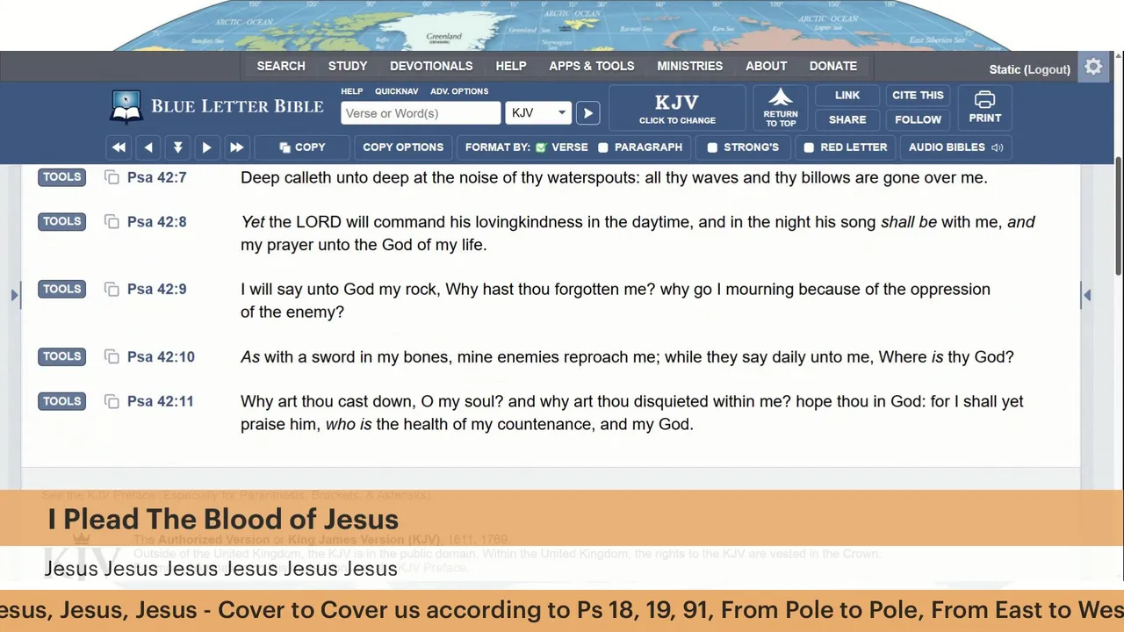The height and width of the screenshot is (632, 1124).
Task: Go to the next book using double-right arrows
Action: point(236,147)
